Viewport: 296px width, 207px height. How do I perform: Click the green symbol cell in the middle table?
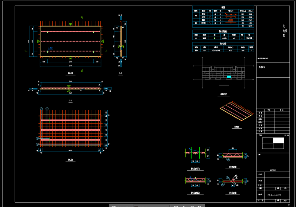pyautogui.click(x=215, y=38)
